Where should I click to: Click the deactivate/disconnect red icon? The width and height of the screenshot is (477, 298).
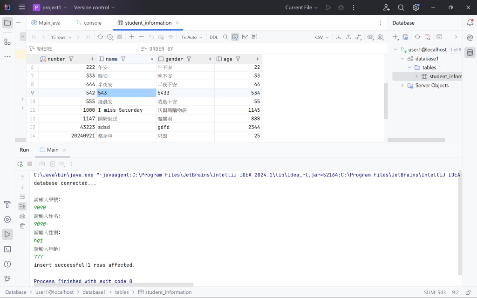click(428, 37)
